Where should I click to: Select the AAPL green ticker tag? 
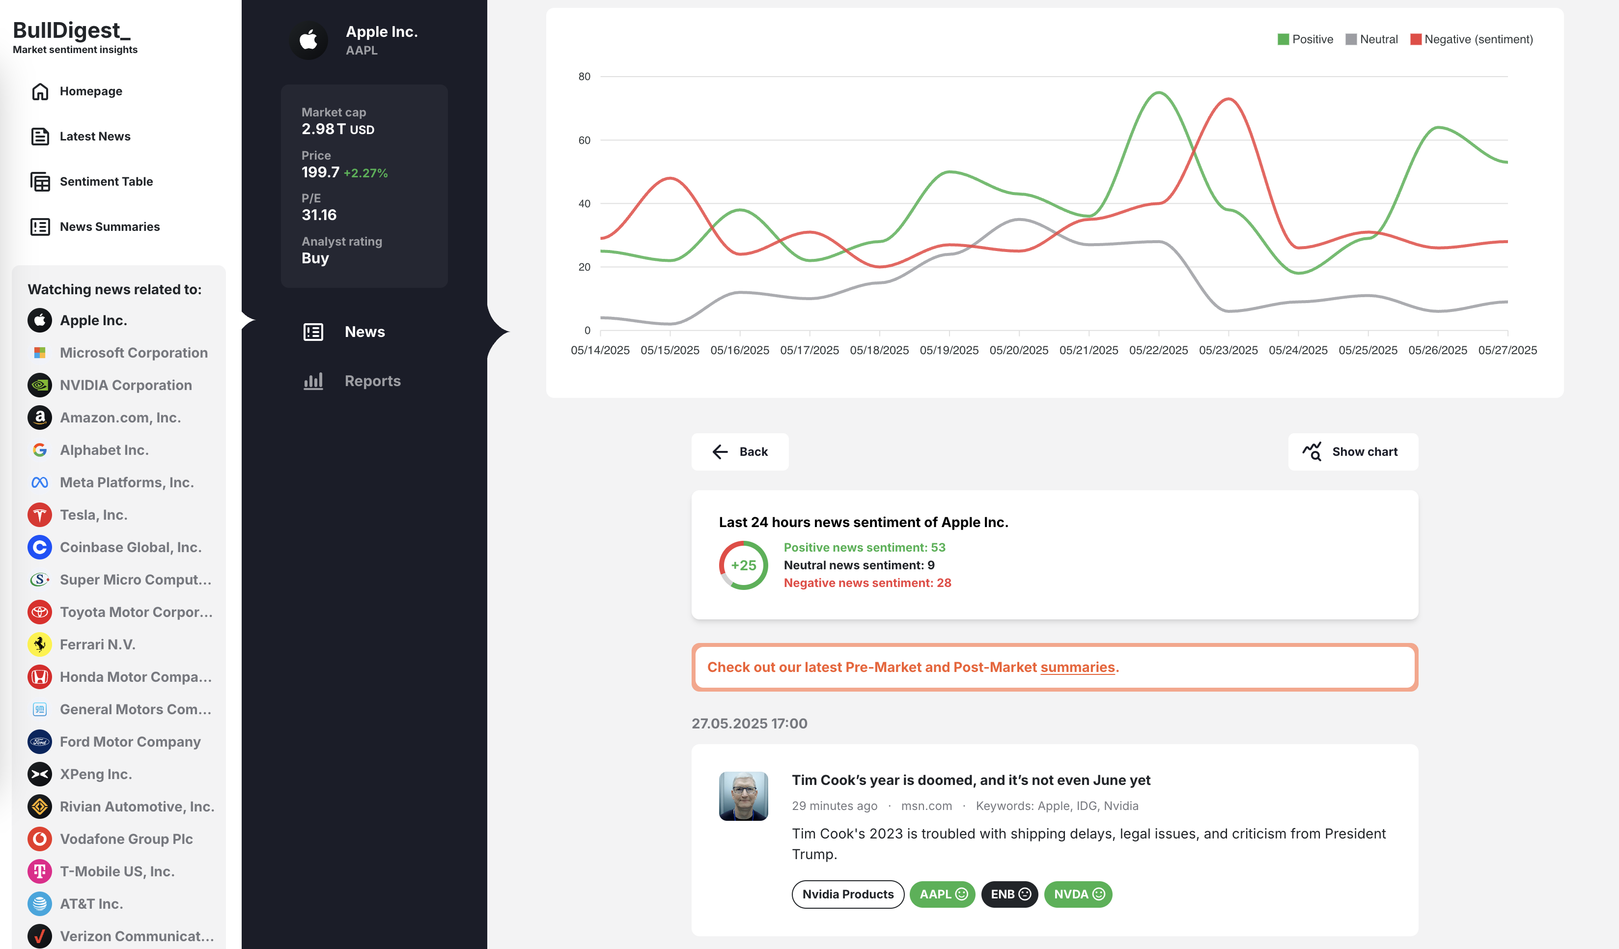point(942,894)
